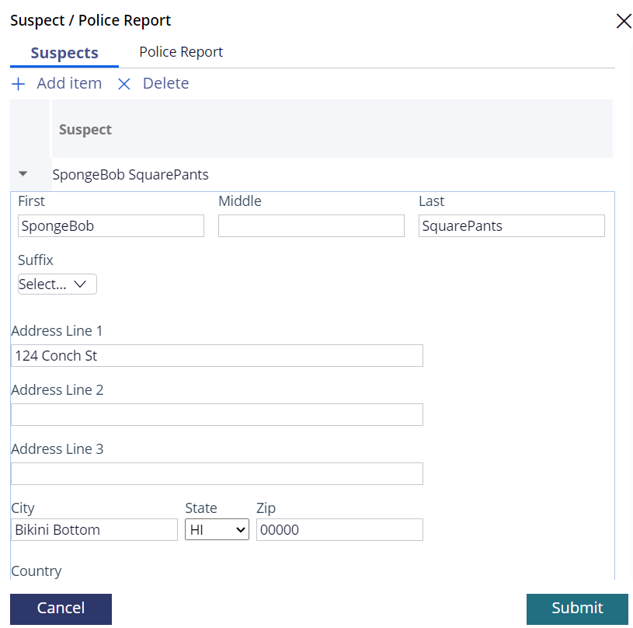This screenshot has width=633, height=628.
Task: Click the Suspect / Police Report title
Action: [90, 21]
